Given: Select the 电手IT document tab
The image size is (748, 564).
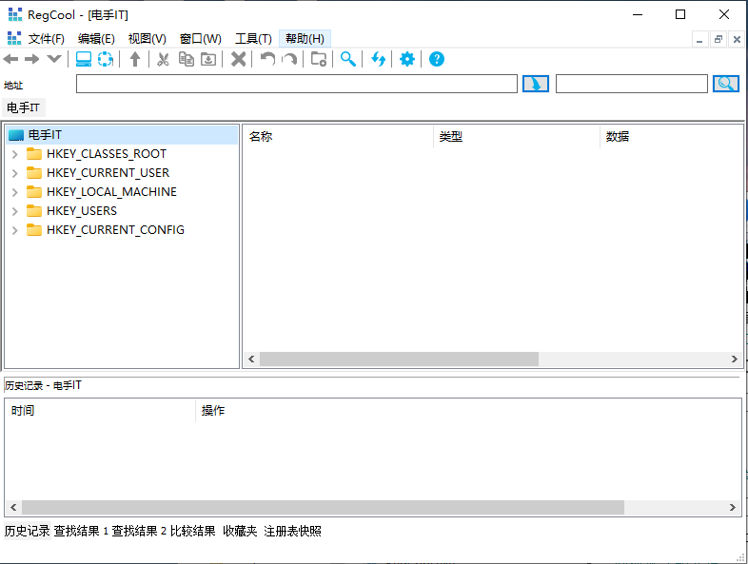Looking at the screenshot, I should coord(24,107).
